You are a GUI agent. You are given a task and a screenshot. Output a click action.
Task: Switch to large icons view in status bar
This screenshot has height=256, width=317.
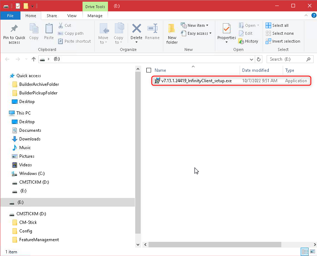(312, 252)
